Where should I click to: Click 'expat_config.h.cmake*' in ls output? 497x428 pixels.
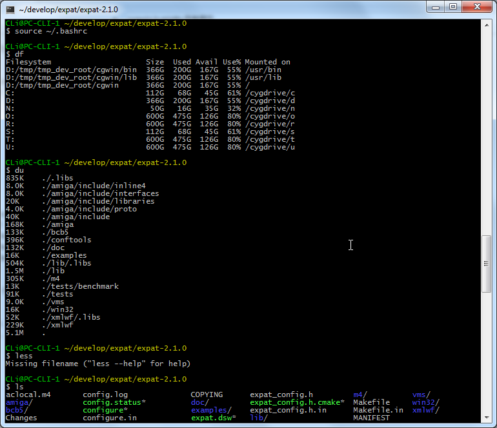298,402
